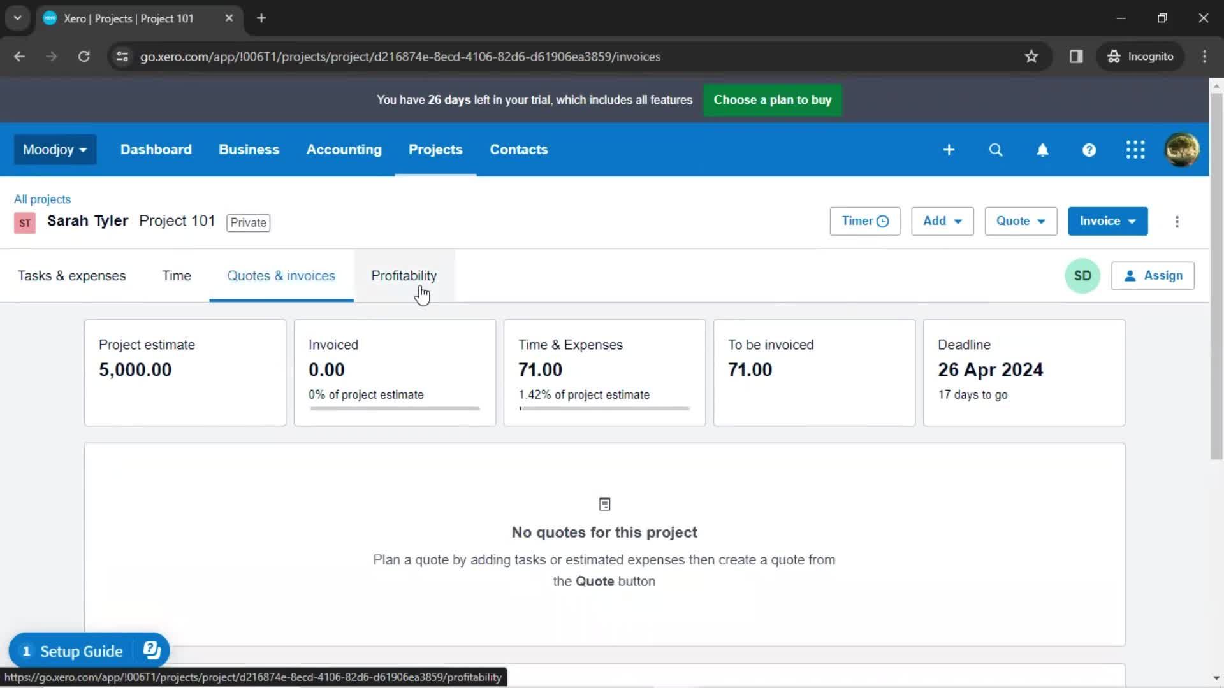Screen dimensions: 1224x688
Task: Click the To be invoiced card
Action: pos(814,373)
